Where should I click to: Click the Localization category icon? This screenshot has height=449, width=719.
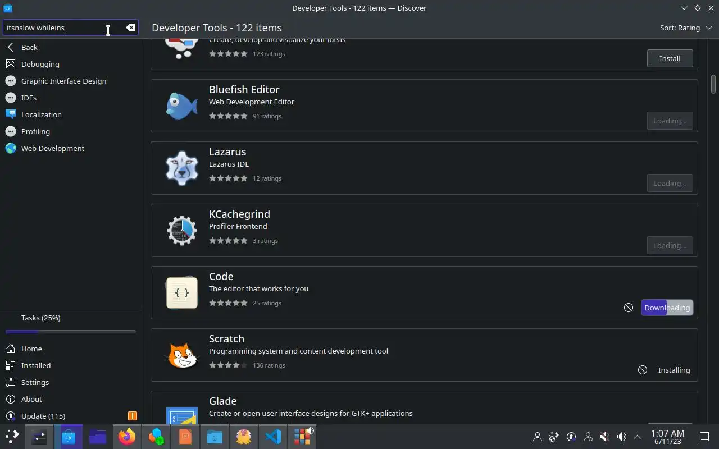11,114
